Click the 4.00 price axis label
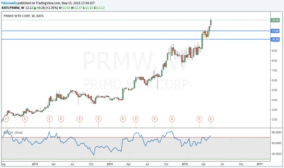This screenshot has height=168, width=284. point(274,100)
